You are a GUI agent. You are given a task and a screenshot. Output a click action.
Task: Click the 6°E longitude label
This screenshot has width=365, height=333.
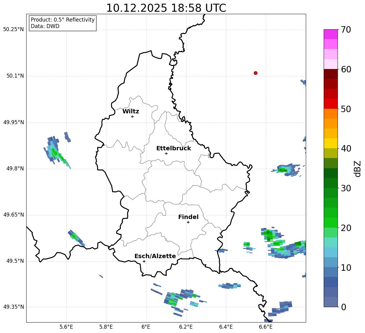point(146,327)
